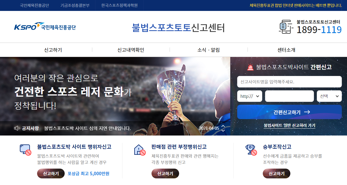Show next notice with the down arrow

point(223,130)
